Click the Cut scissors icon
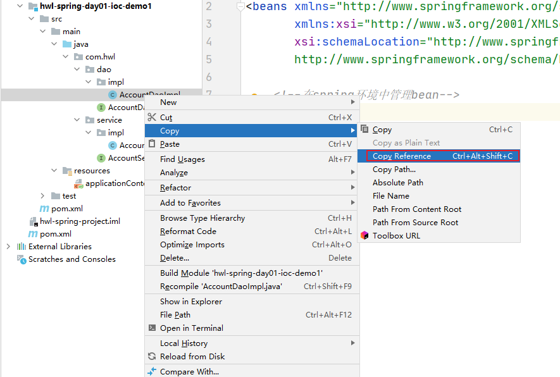This screenshot has width=560, height=377. click(152, 117)
